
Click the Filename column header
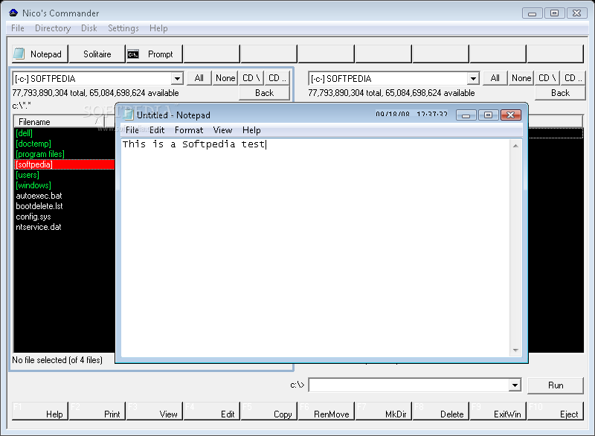[59, 122]
